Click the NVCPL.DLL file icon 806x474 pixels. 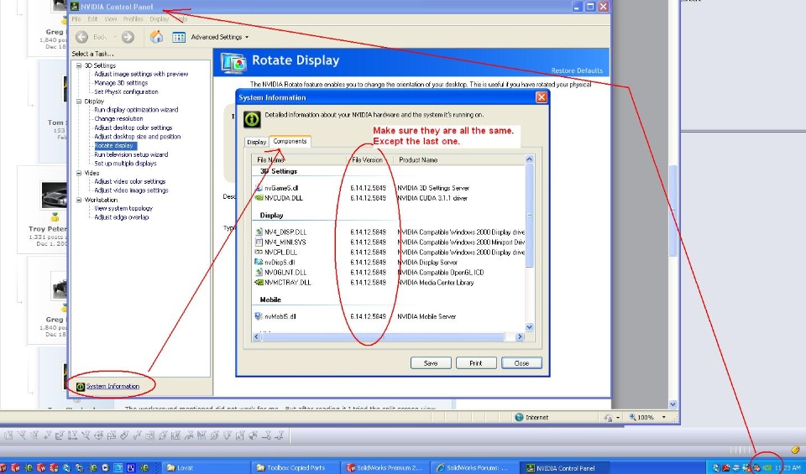coord(259,253)
